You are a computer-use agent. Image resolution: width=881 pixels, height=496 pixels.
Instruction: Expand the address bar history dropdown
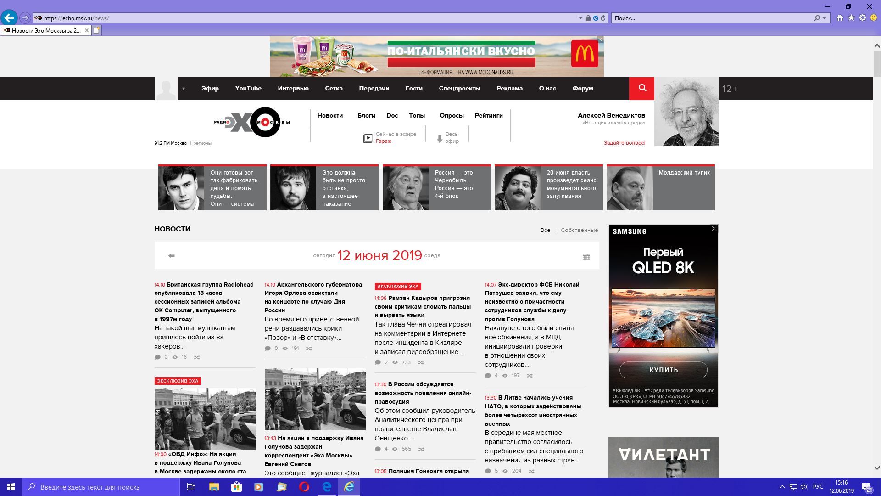tap(580, 18)
